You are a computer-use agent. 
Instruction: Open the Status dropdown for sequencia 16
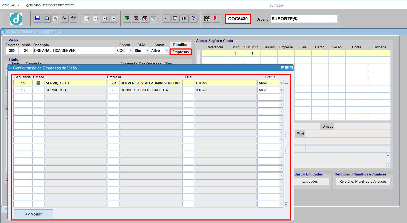tap(281, 90)
